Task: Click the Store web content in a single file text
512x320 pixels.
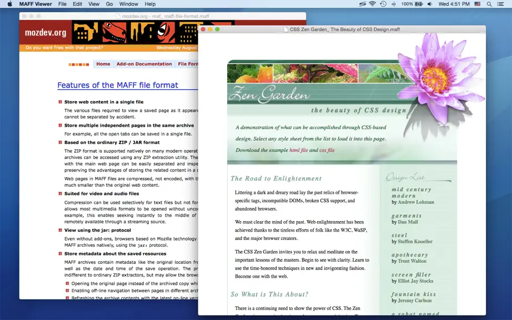Action: pyautogui.click(x=104, y=102)
